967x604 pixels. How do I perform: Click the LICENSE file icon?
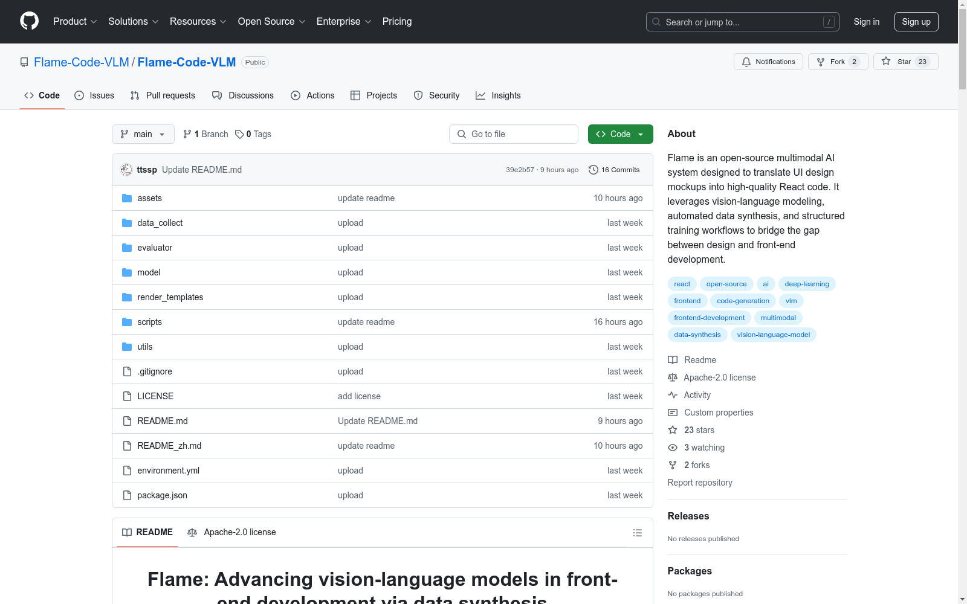127,396
